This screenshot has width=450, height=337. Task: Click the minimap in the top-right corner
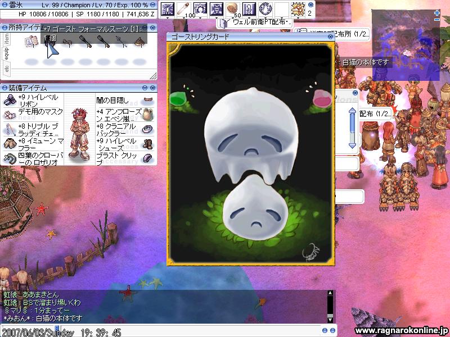(406, 44)
